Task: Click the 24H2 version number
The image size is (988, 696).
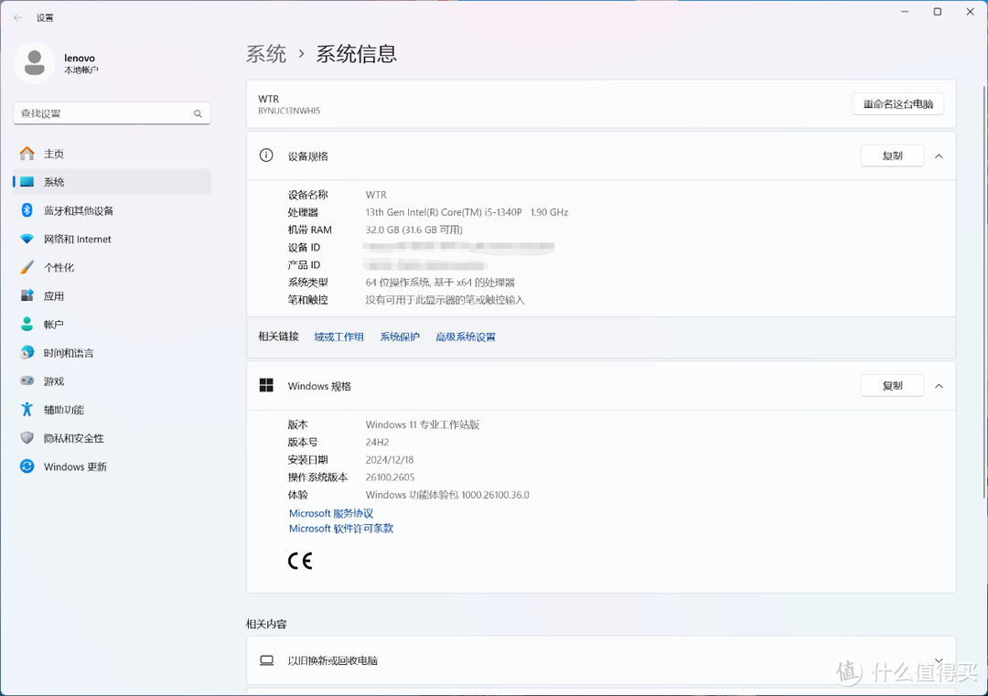Action: [x=378, y=442]
